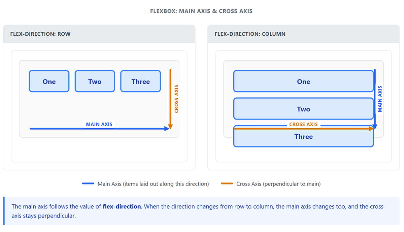404x232 pixels.
Task: Select the wide 'Two' box in column layout
Action: pos(304,109)
